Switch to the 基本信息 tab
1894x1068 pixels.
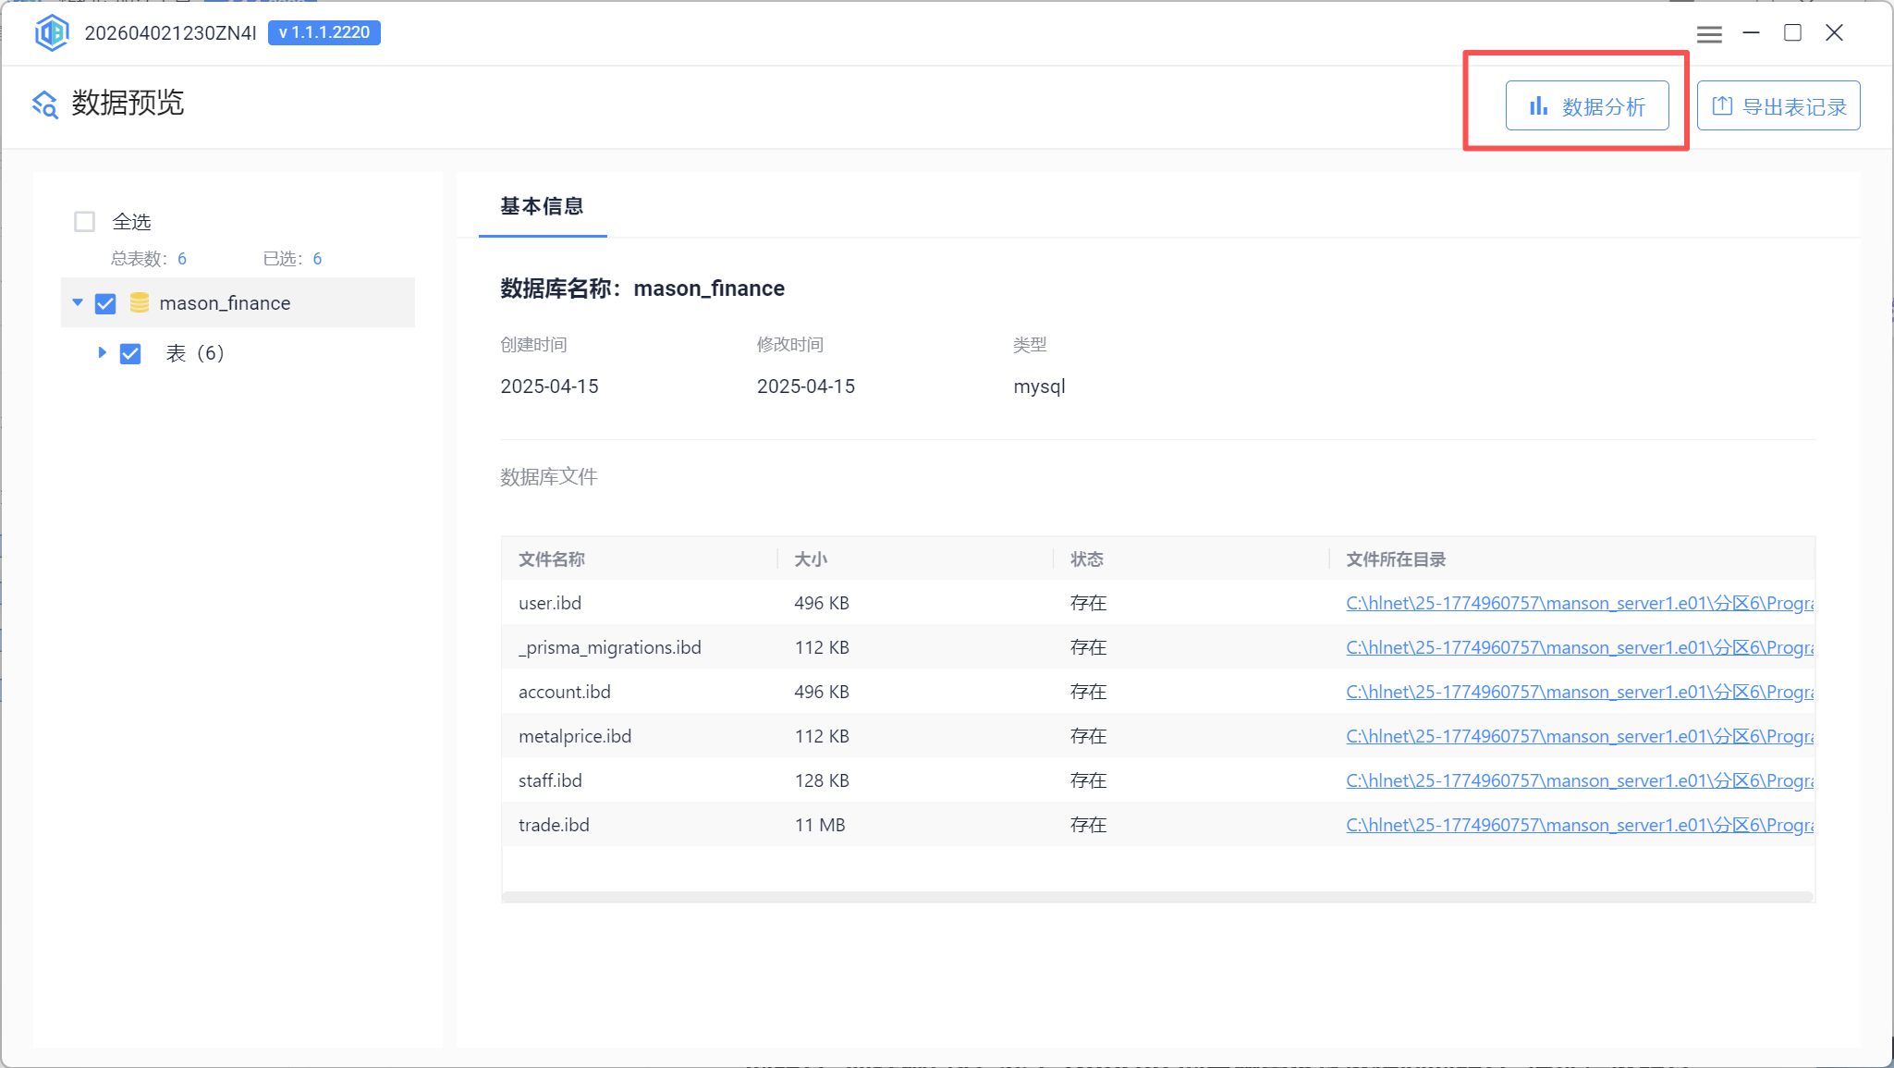(542, 207)
